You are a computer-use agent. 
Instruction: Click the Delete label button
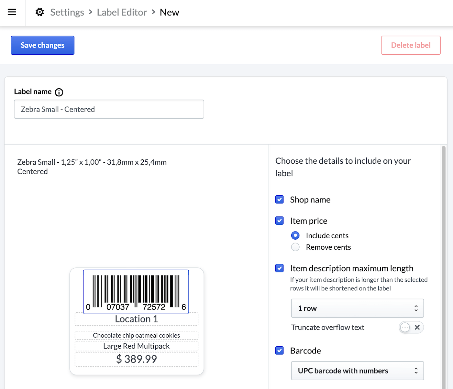(x=411, y=45)
